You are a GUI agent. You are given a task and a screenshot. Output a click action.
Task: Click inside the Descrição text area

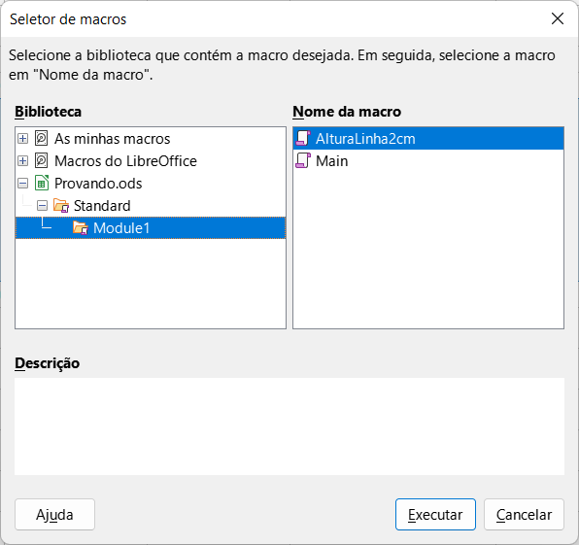[289, 426]
